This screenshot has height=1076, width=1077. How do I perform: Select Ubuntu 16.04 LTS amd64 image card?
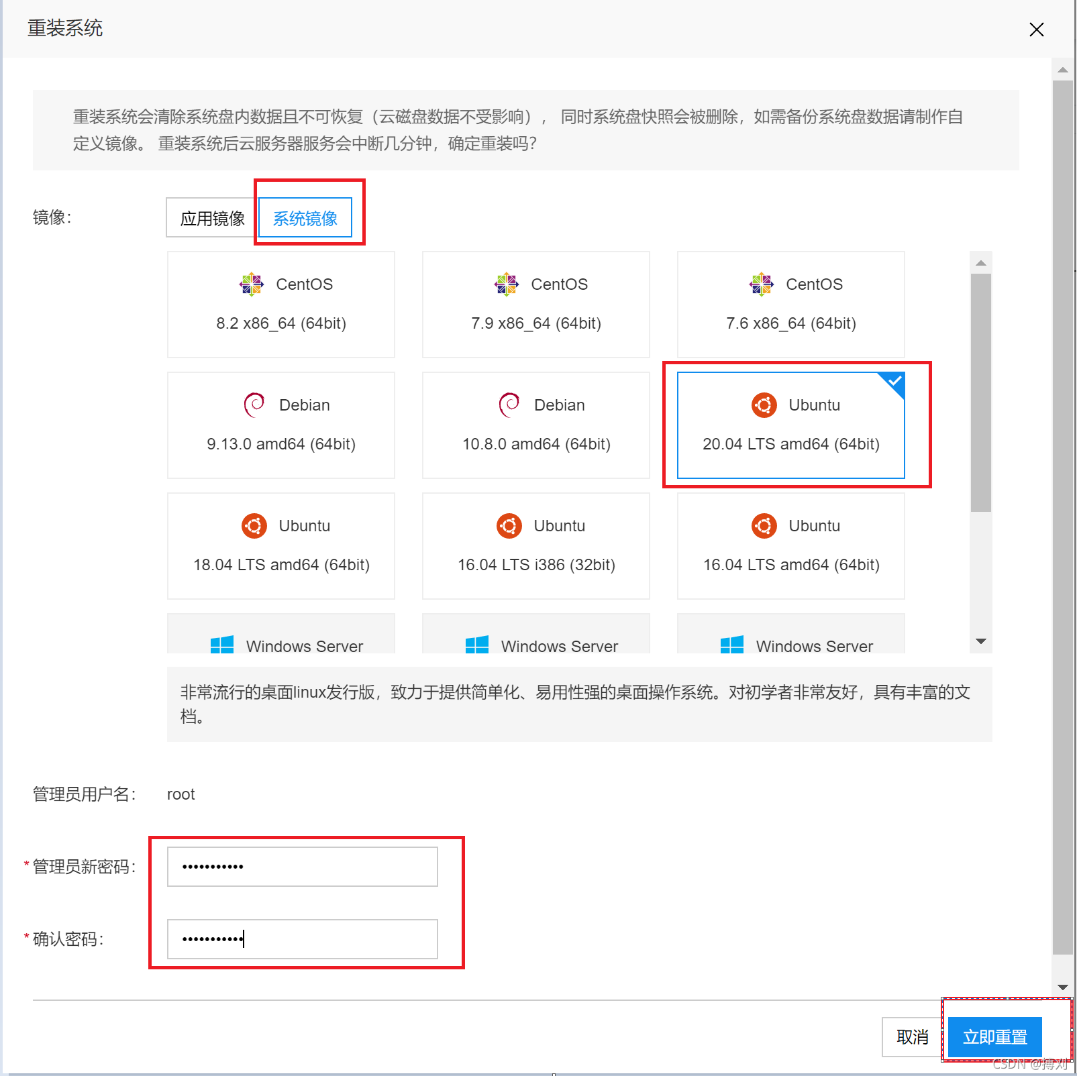point(791,546)
